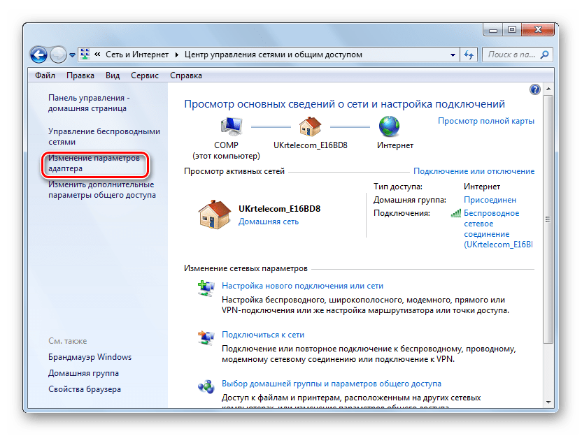582x436 pixels.
Task: Click the back navigation arrow button
Action: coord(39,54)
